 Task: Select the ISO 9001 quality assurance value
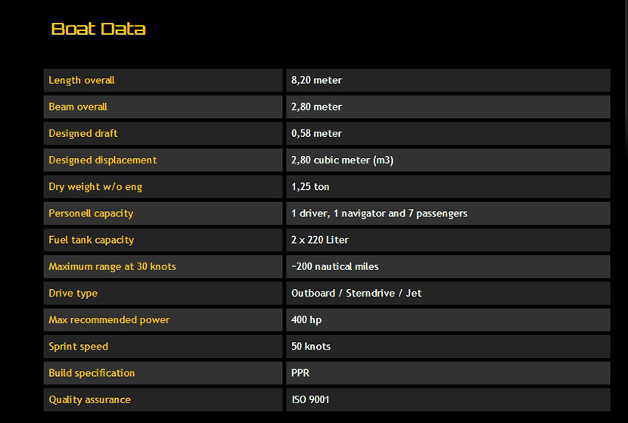pyautogui.click(x=310, y=400)
